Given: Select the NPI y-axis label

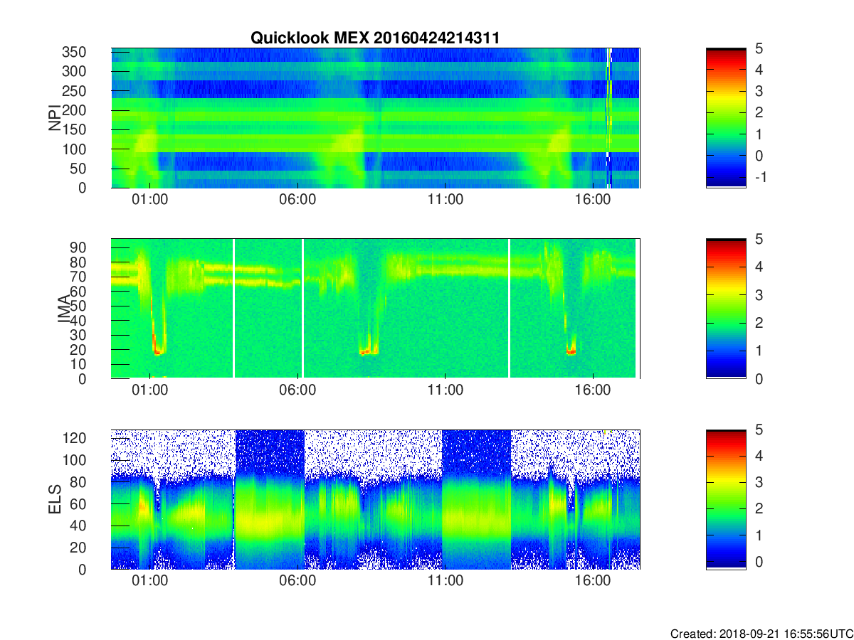Looking at the screenshot, I should (55, 118).
